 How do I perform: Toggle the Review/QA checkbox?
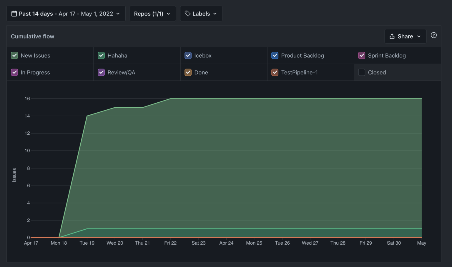coord(101,72)
